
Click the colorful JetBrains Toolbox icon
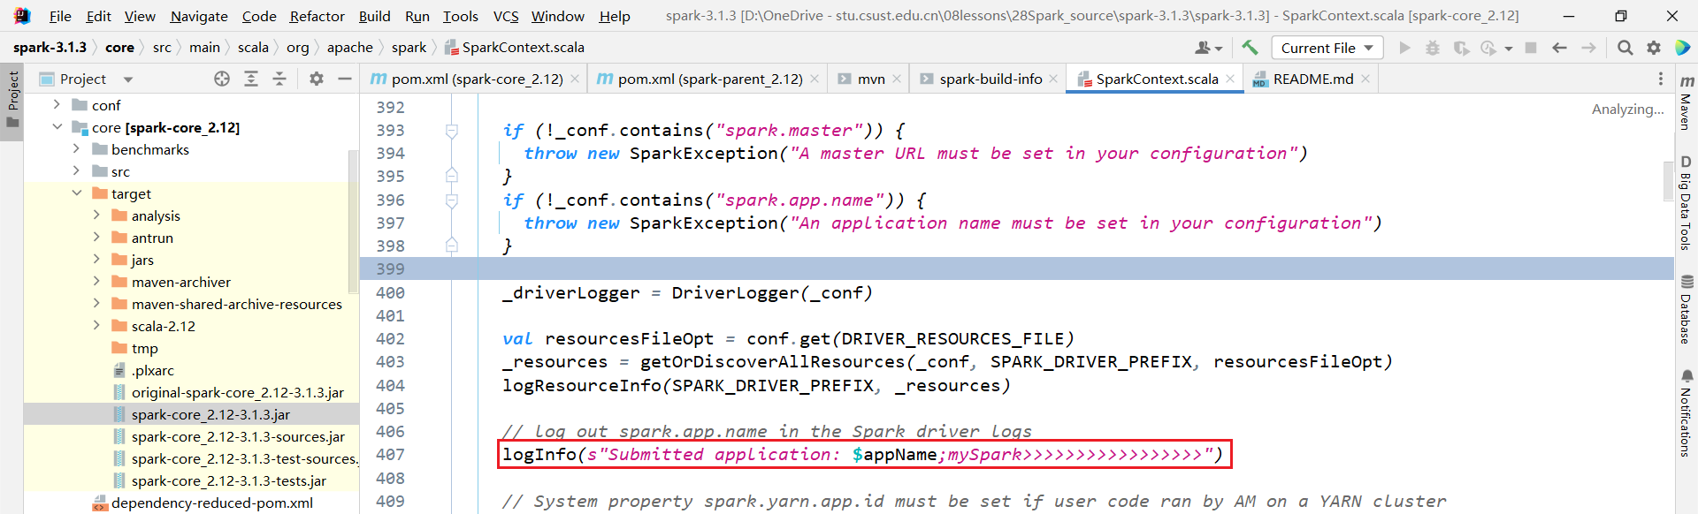(1682, 48)
